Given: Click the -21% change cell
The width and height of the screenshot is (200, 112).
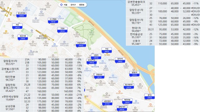Looking at the screenshot, I should [x=79, y=95].
